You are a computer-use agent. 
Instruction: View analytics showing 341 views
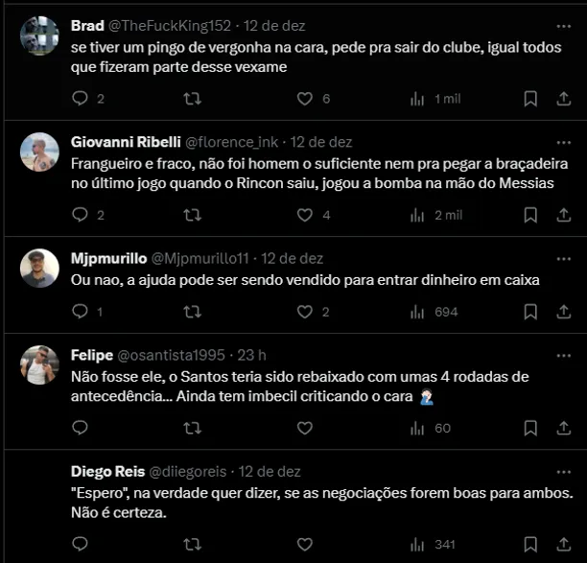[x=418, y=544]
